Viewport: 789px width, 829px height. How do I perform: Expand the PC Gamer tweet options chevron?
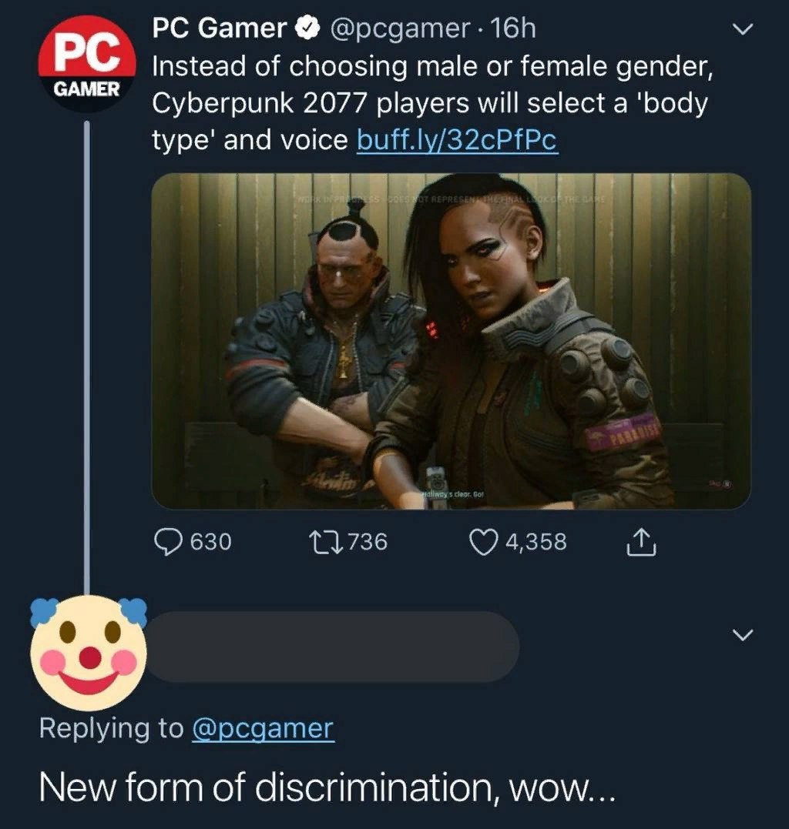coord(743,29)
